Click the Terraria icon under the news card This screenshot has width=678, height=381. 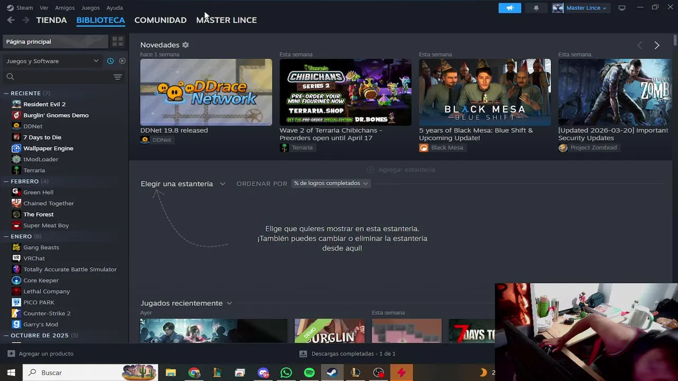tap(284, 148)
